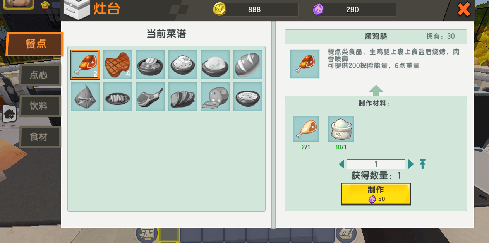This screenshot has height=243, width=489.
Task: Click the raw chicken leg ingredient
Action: point(306,129)
